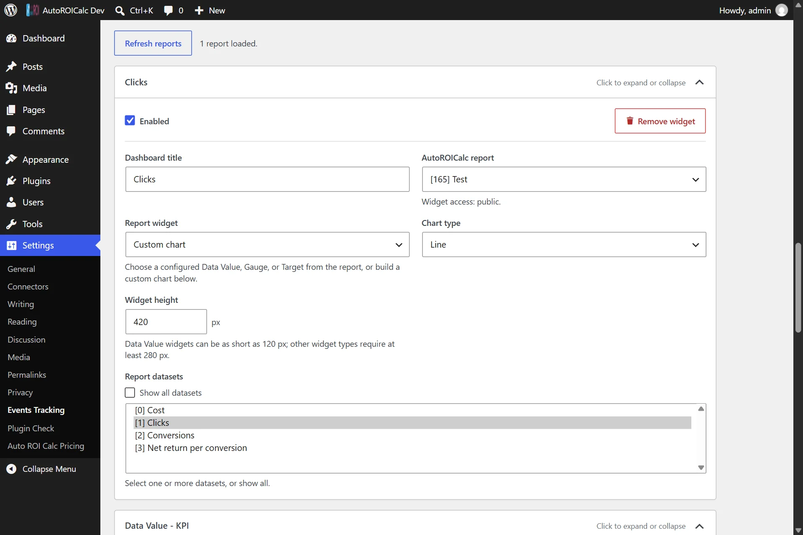Click the Posts pin icon

[11, 67]
